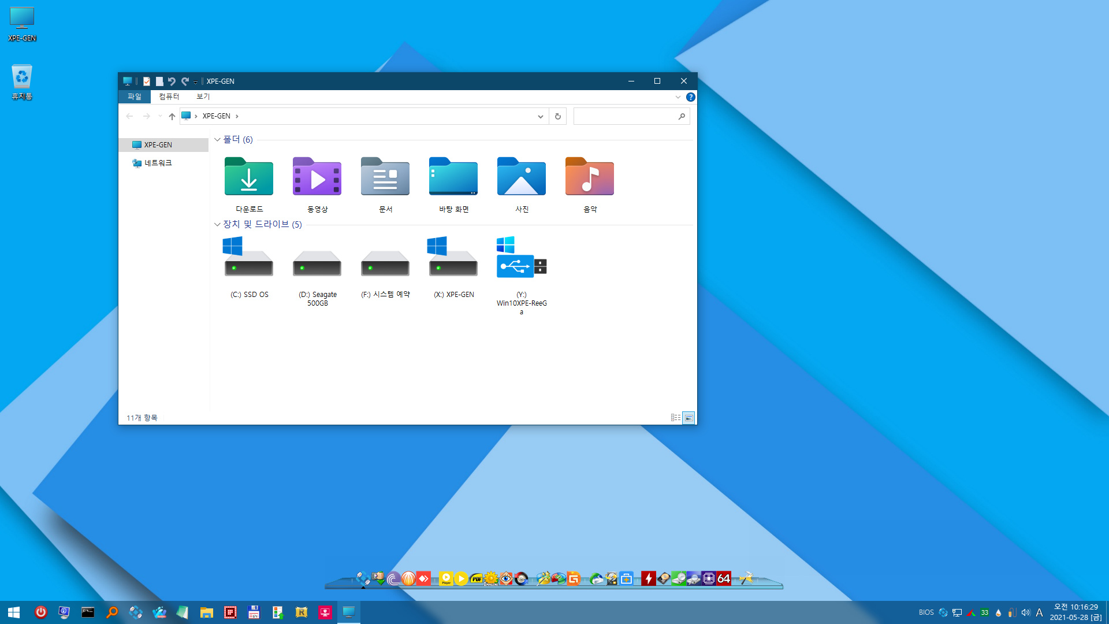The height and width of the screenshot is (624, 1109).
Task: Go up one level with the up arrow
Action: pyautogui.click(x=172, y=116)
